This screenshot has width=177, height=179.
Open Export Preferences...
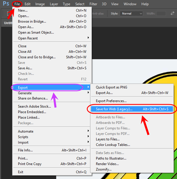pyautogui.click(x=132, y=101)
